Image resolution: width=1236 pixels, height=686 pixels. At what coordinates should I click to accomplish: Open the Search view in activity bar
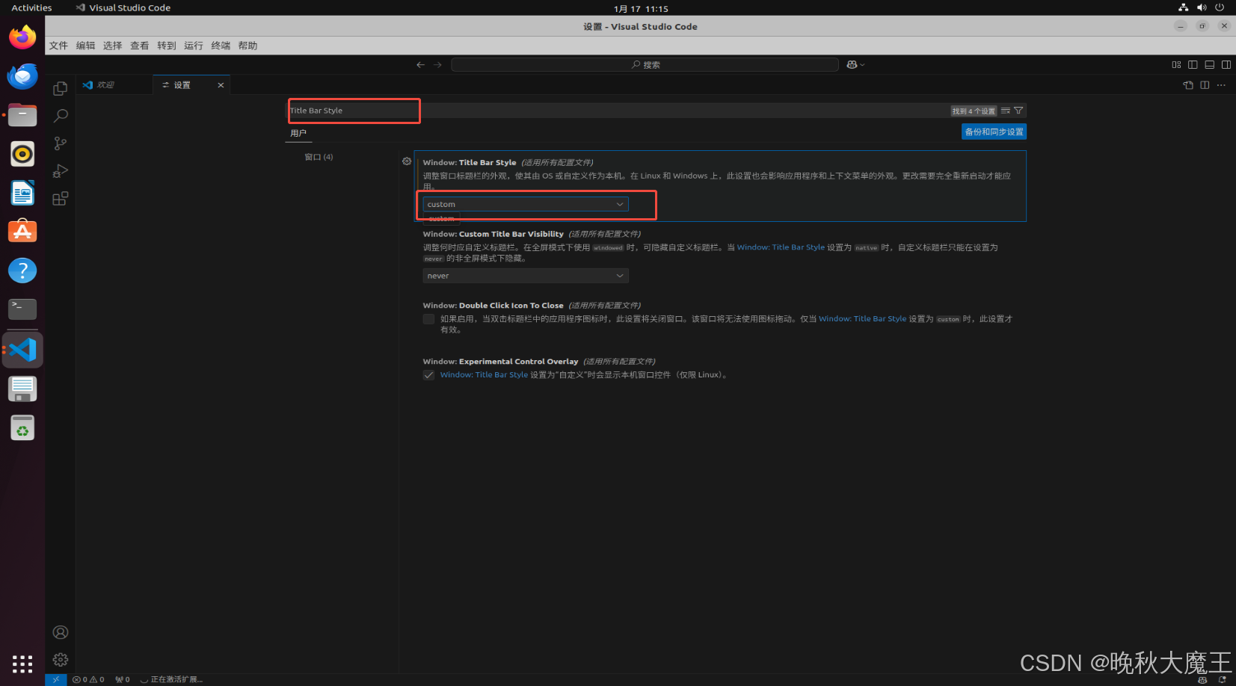pos(61,116)
